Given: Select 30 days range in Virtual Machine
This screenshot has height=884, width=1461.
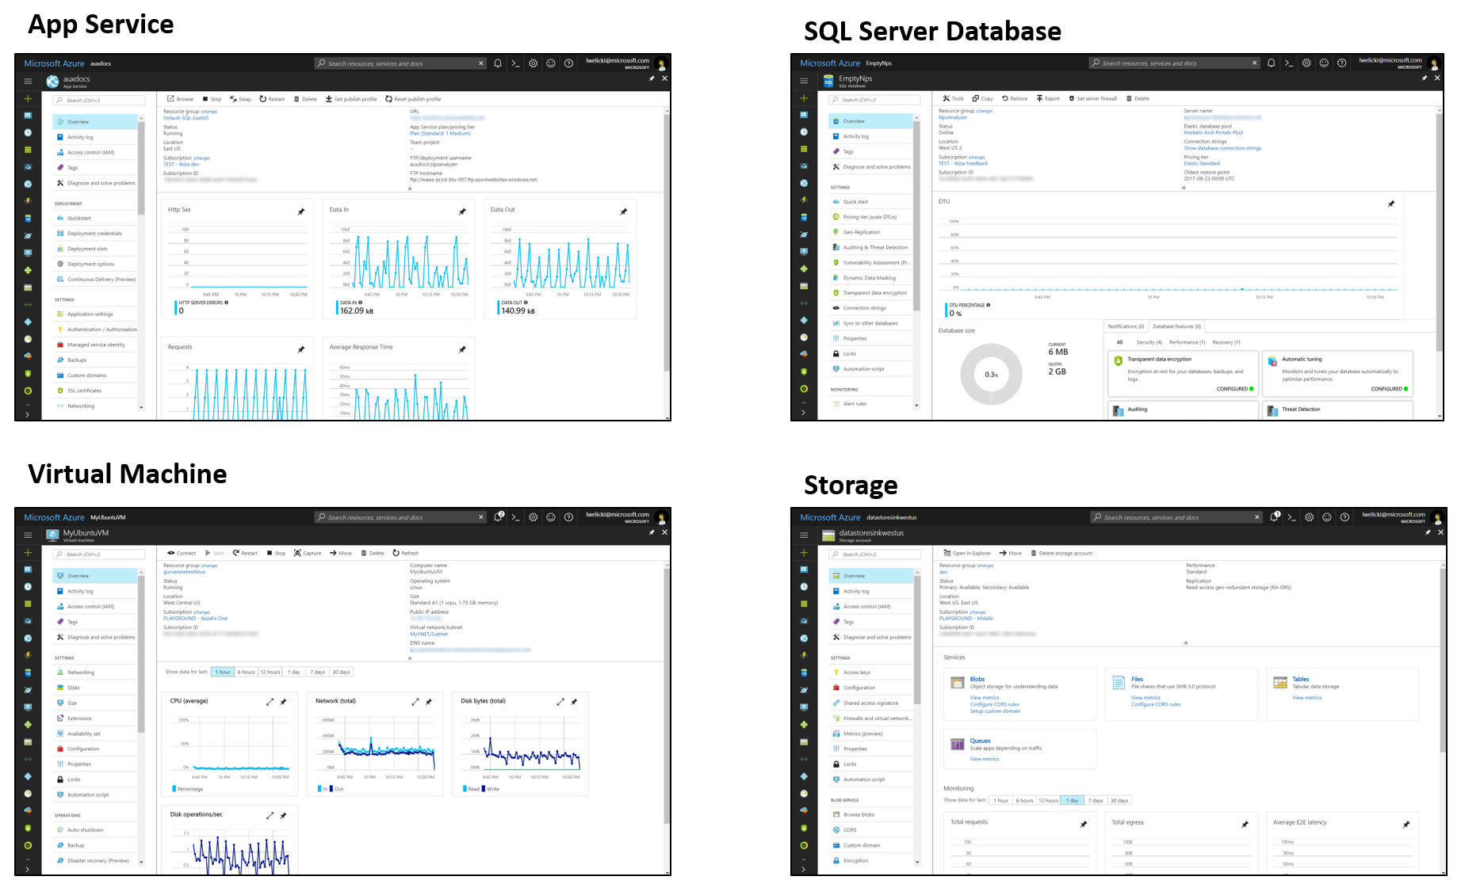Looking at the screenshot, I should tap(341, 672).
